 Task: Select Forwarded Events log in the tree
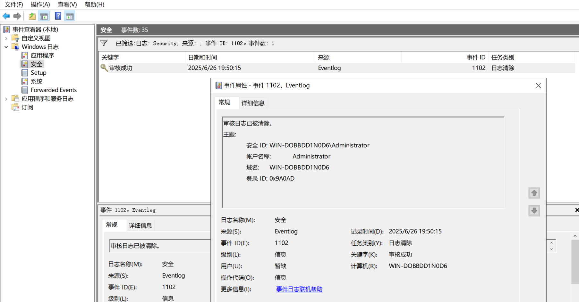(54, 90)
